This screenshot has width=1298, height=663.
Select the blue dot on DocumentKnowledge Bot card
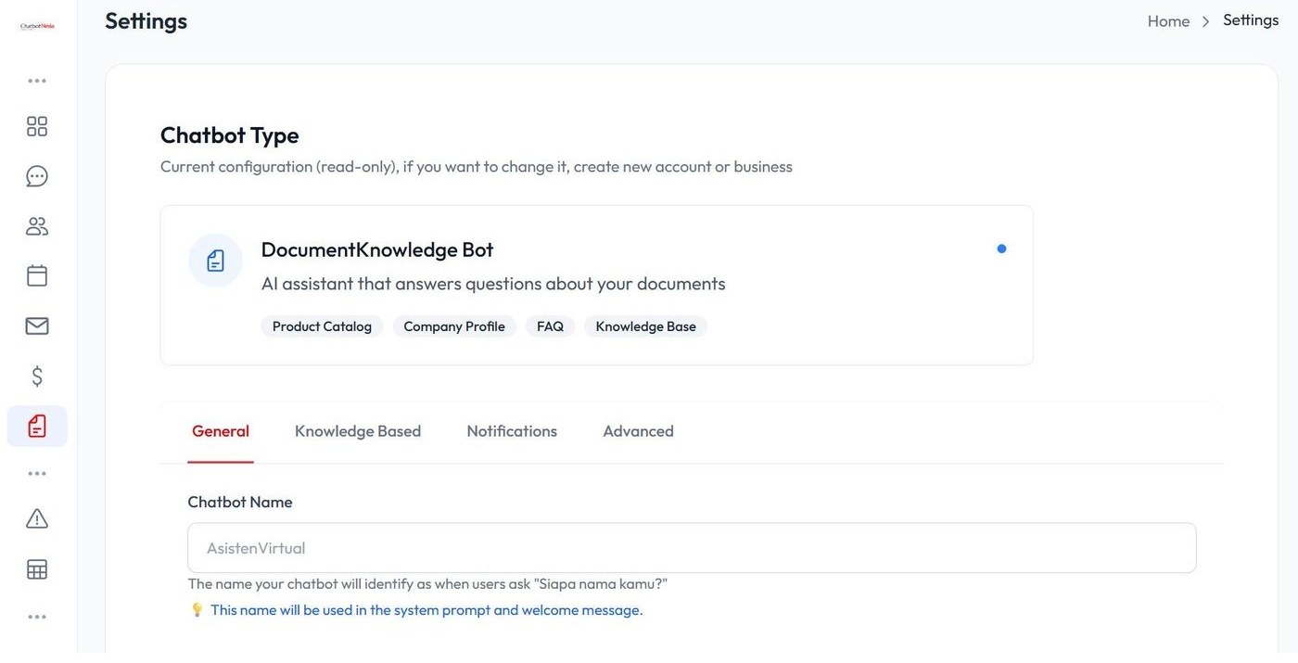click(1001, 249)
